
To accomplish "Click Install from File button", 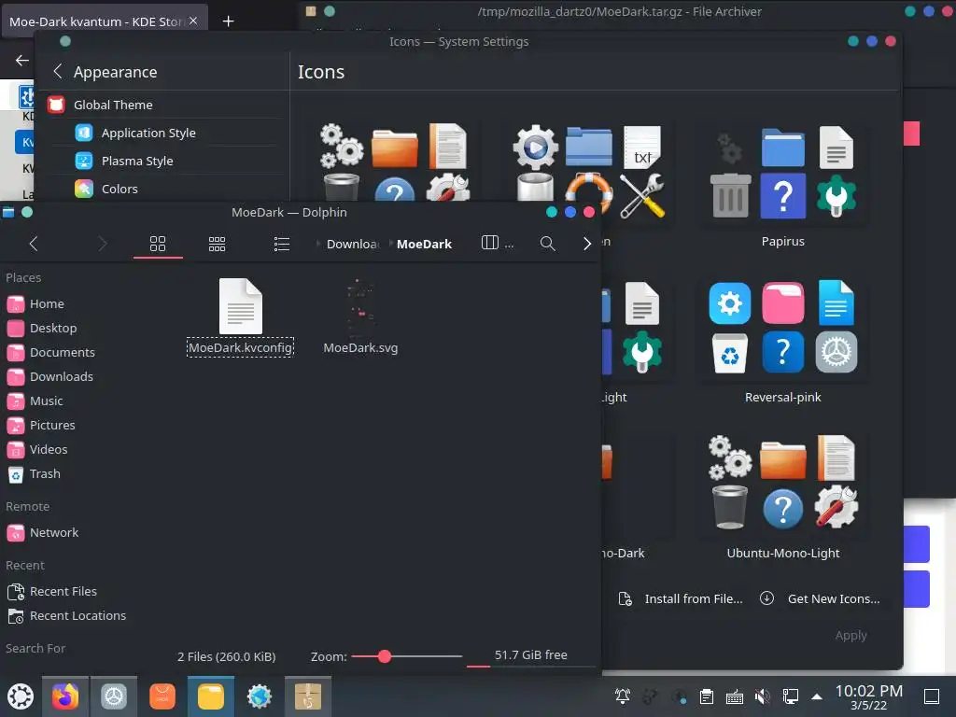I will coord(681,598).
